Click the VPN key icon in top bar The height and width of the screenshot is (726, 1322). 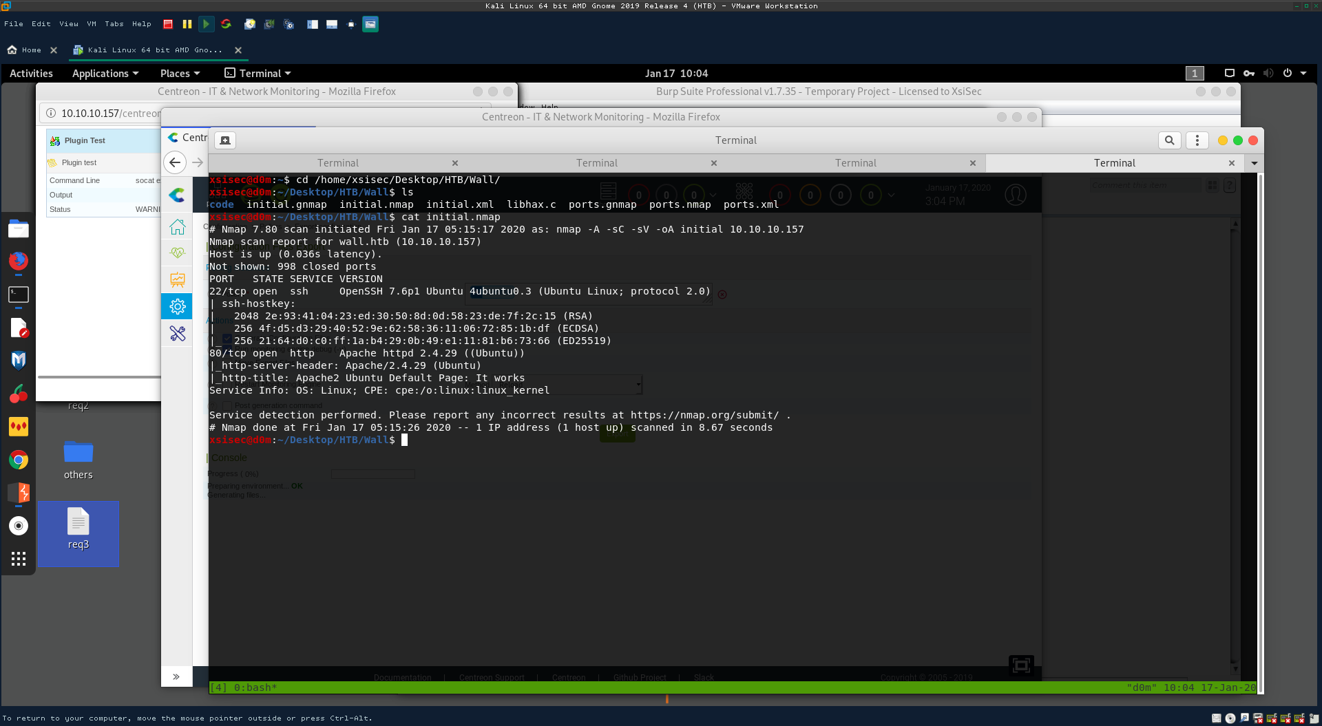pos(1249,73)
